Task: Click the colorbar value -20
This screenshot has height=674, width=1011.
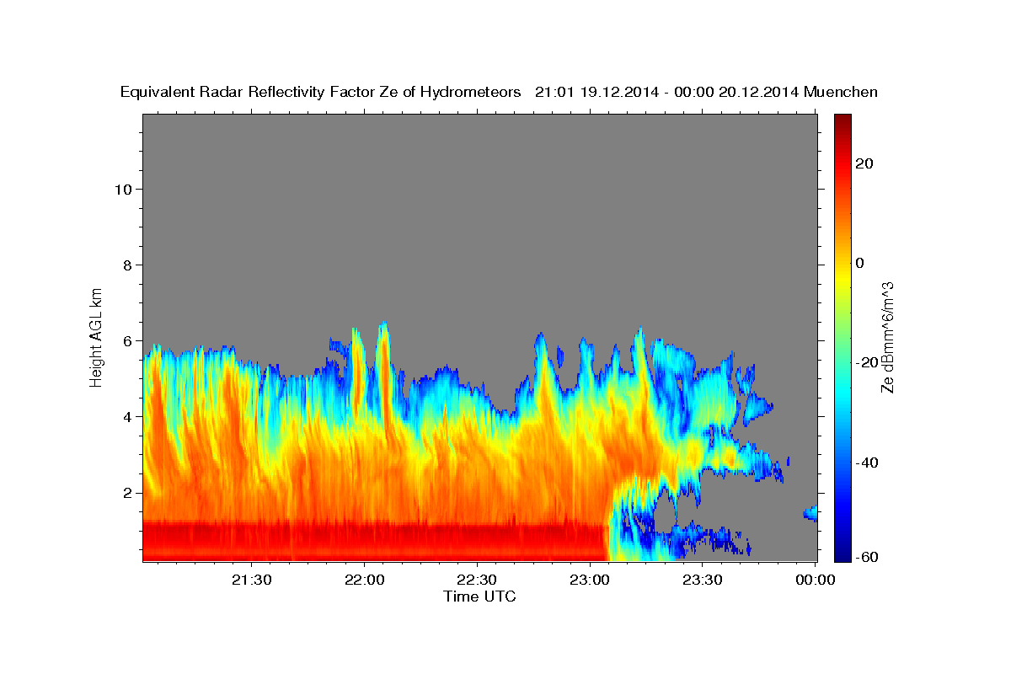Action: [867, 362]
